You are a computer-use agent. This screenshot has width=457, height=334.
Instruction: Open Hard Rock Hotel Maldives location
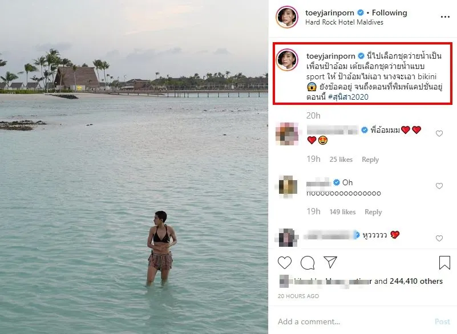click(344, 23)
